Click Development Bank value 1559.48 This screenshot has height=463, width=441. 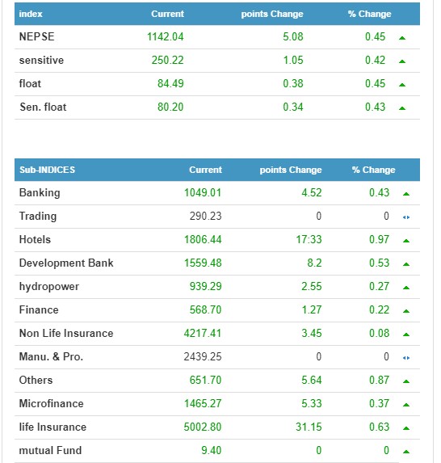tap(203, 263)
